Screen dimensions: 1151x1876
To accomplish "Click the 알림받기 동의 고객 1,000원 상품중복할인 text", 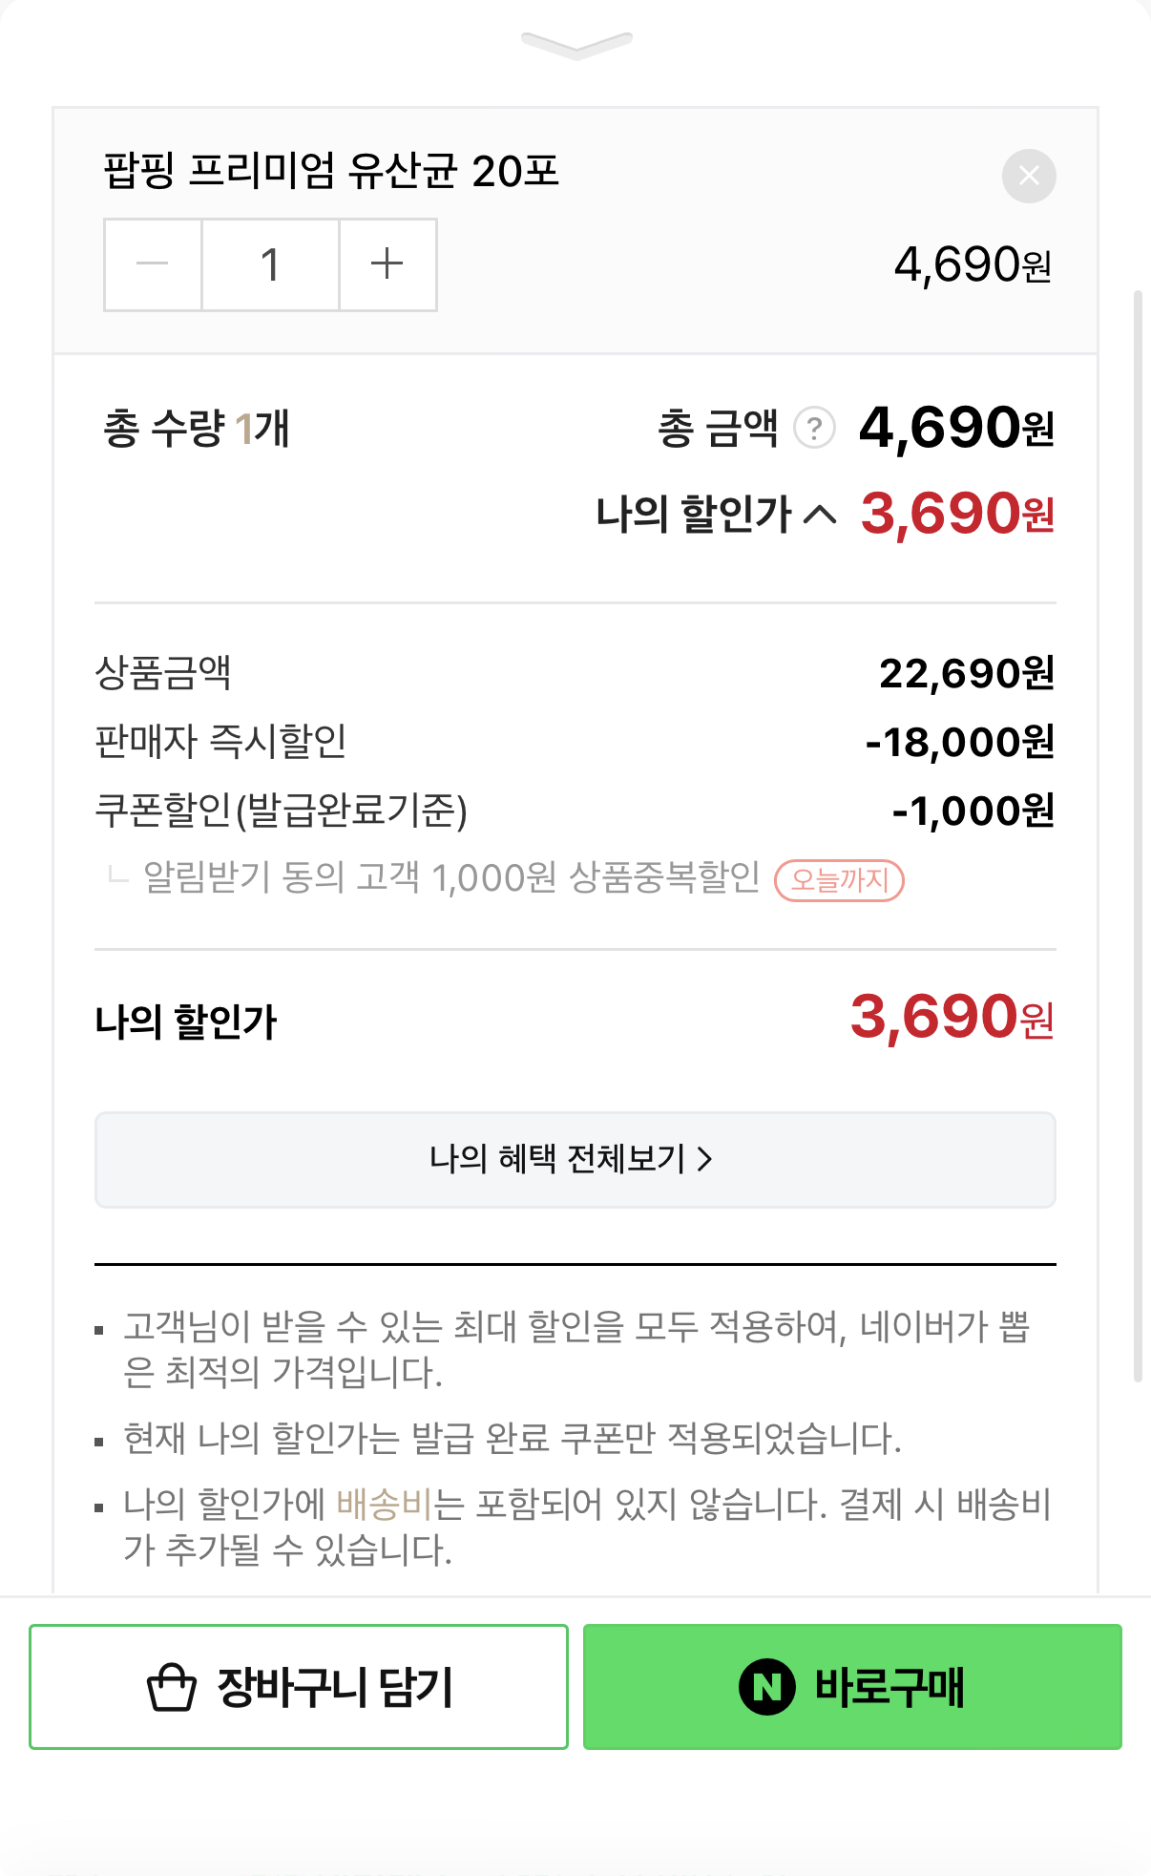I will (x=450, y=877).
